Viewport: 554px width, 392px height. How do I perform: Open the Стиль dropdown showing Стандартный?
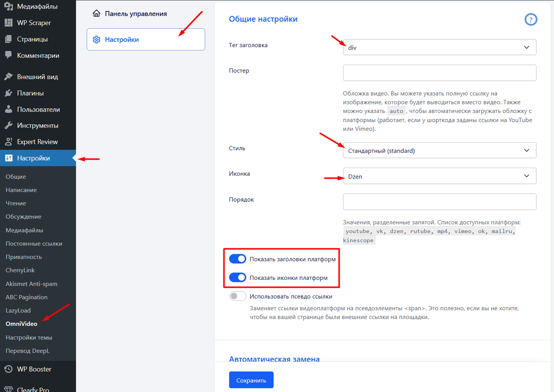pos(440,150)
